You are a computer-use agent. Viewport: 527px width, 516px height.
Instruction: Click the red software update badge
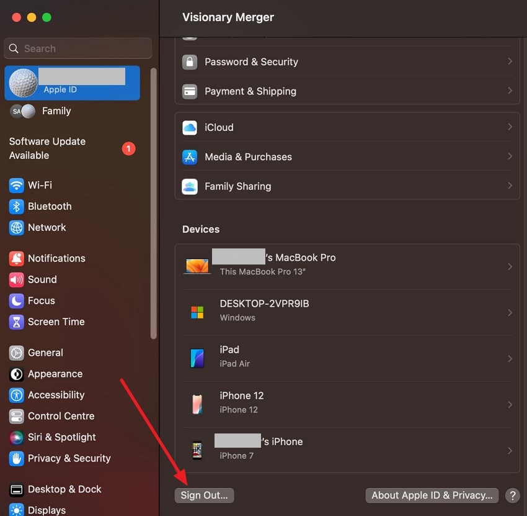(x=128, y=148)
